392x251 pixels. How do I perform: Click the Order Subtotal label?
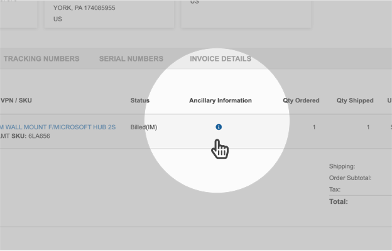coord(350,178)
